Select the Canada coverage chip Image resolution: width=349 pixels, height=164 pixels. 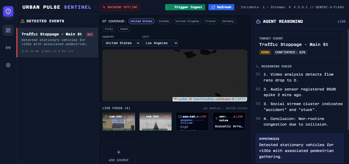(164, 21)
